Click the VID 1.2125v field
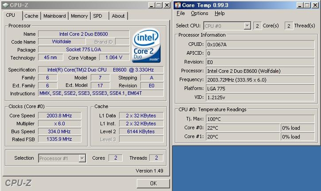This screenshot has width=321, height=191. tap(260, 97)
